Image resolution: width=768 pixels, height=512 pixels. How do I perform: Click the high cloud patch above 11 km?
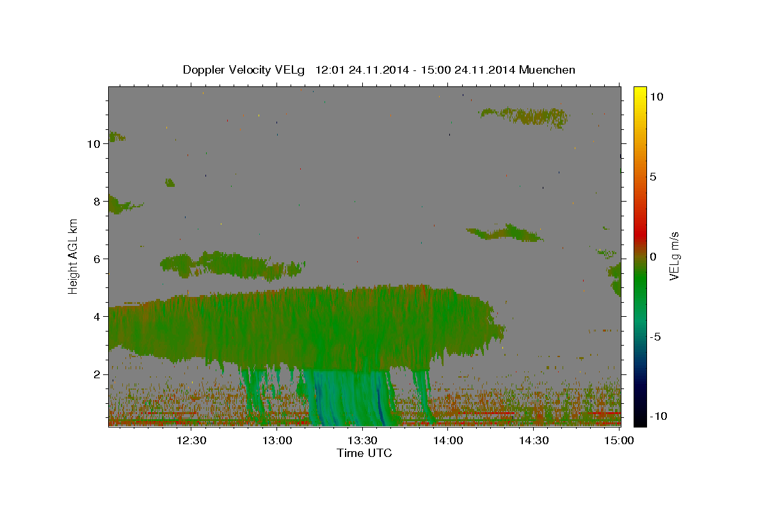click(525, 116)
